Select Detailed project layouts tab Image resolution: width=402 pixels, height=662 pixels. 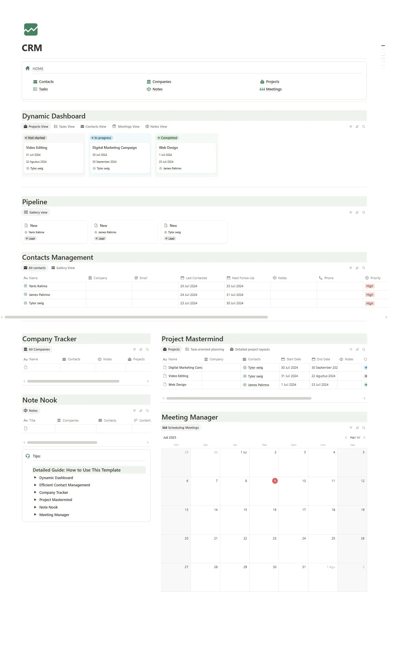[x=250, y=349]
